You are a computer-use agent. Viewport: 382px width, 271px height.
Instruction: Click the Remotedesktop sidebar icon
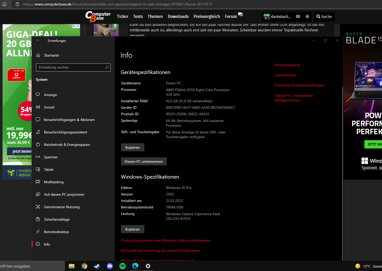(x=38, y=232)
